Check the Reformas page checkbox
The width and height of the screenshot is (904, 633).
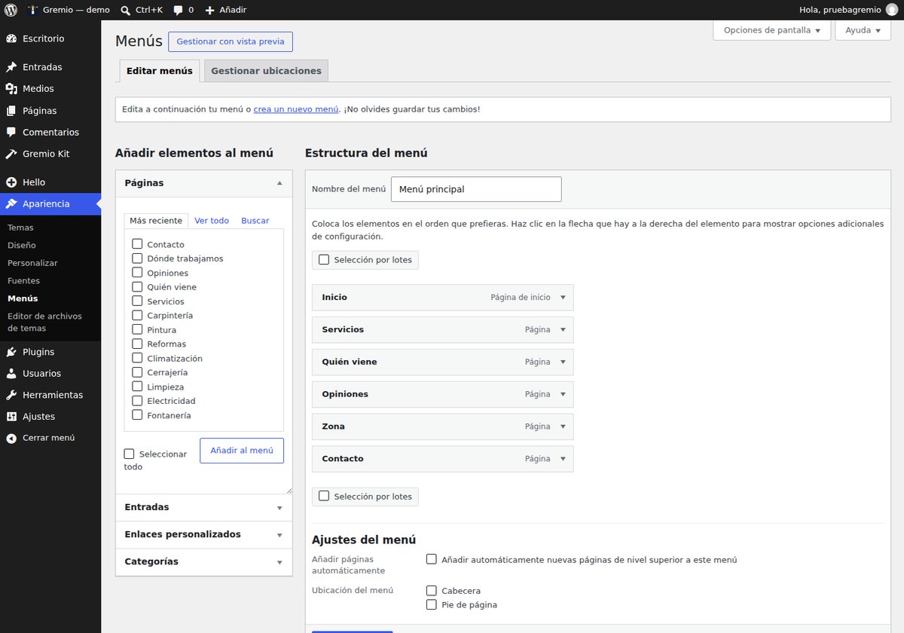point(137,344)
